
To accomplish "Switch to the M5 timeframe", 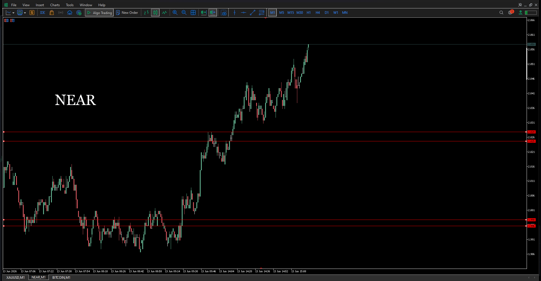I will (281, 13).
